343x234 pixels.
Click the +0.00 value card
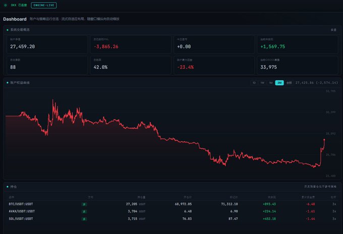click(214, 44)
